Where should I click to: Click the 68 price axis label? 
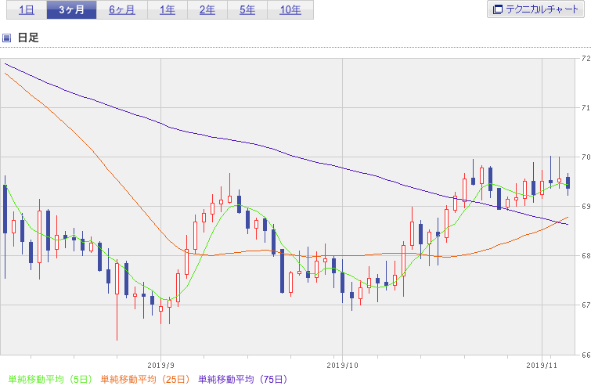click(x=586, y=256)
